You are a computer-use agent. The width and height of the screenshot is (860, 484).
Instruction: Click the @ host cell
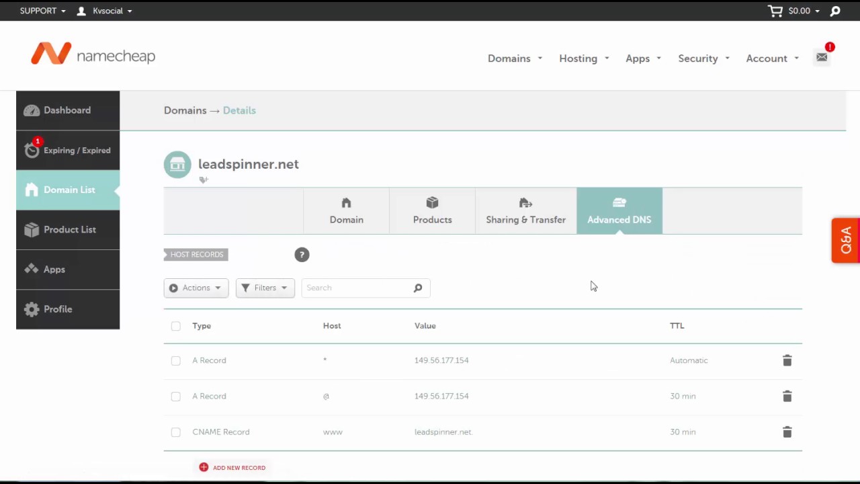pos(326,396)
